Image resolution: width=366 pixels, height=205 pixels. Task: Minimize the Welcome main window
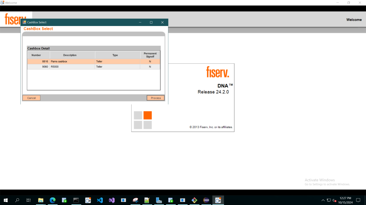point(338,3)
